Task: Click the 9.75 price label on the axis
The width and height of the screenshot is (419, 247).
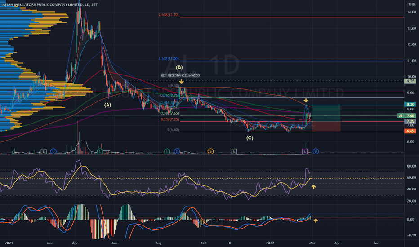Action: click(x=410, y=81)
